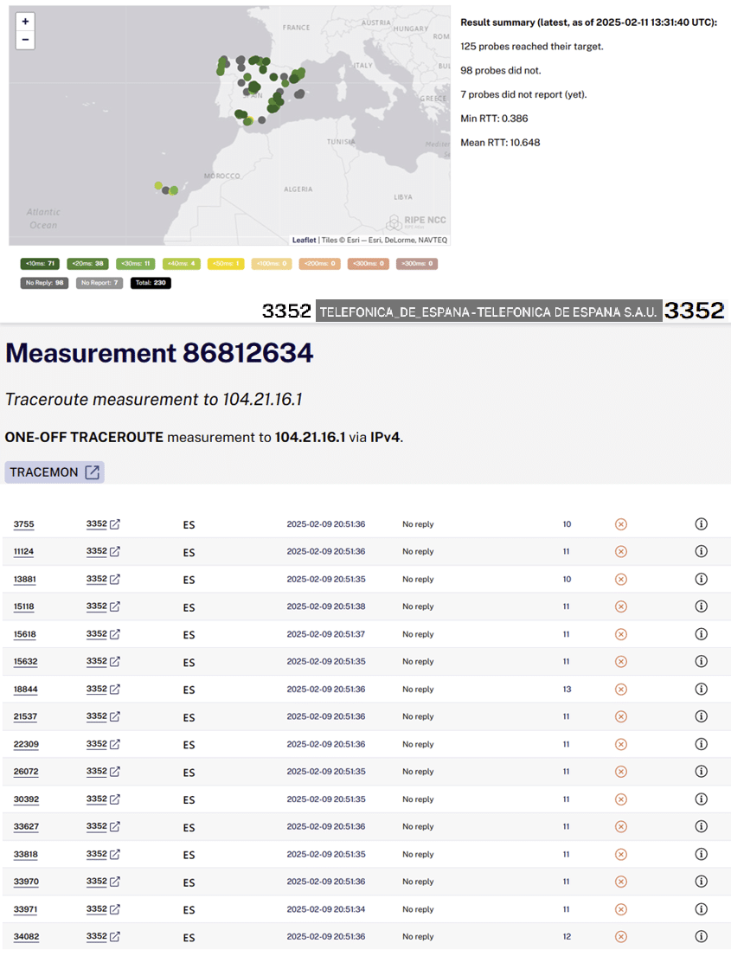
Task: Open probe 11124 link
Action: click(23, 551)
